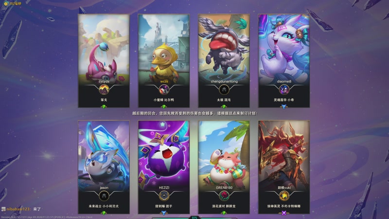Select the white rabbit card of diaomei8
This screenshot has height=219, width=389.
point(284,61)
